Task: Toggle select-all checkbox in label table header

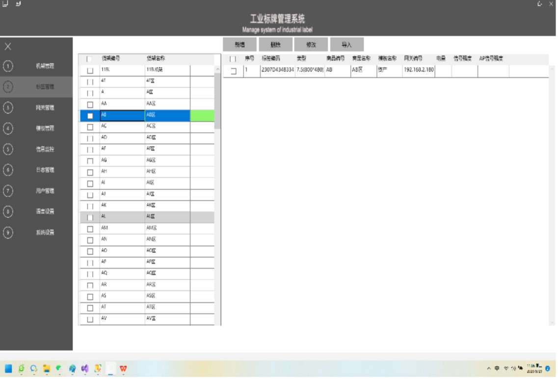Action: pos(233,59)
